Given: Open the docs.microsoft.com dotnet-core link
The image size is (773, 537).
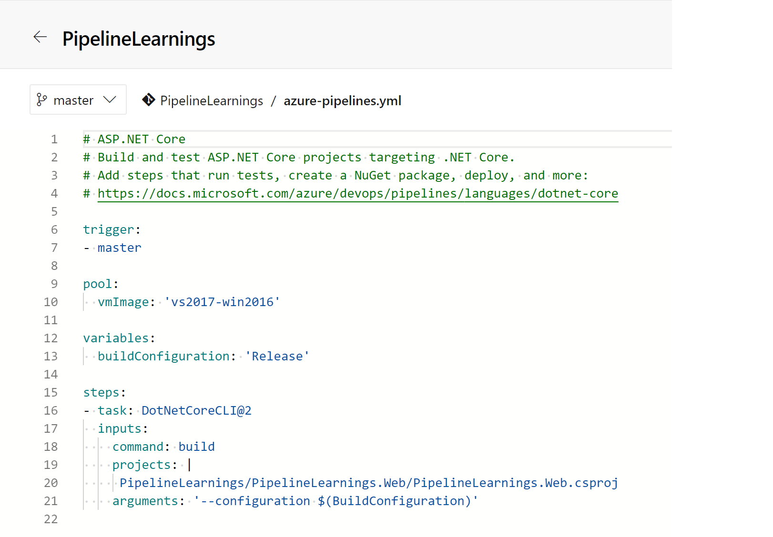Looking at the screenshot, I should 357,194.
